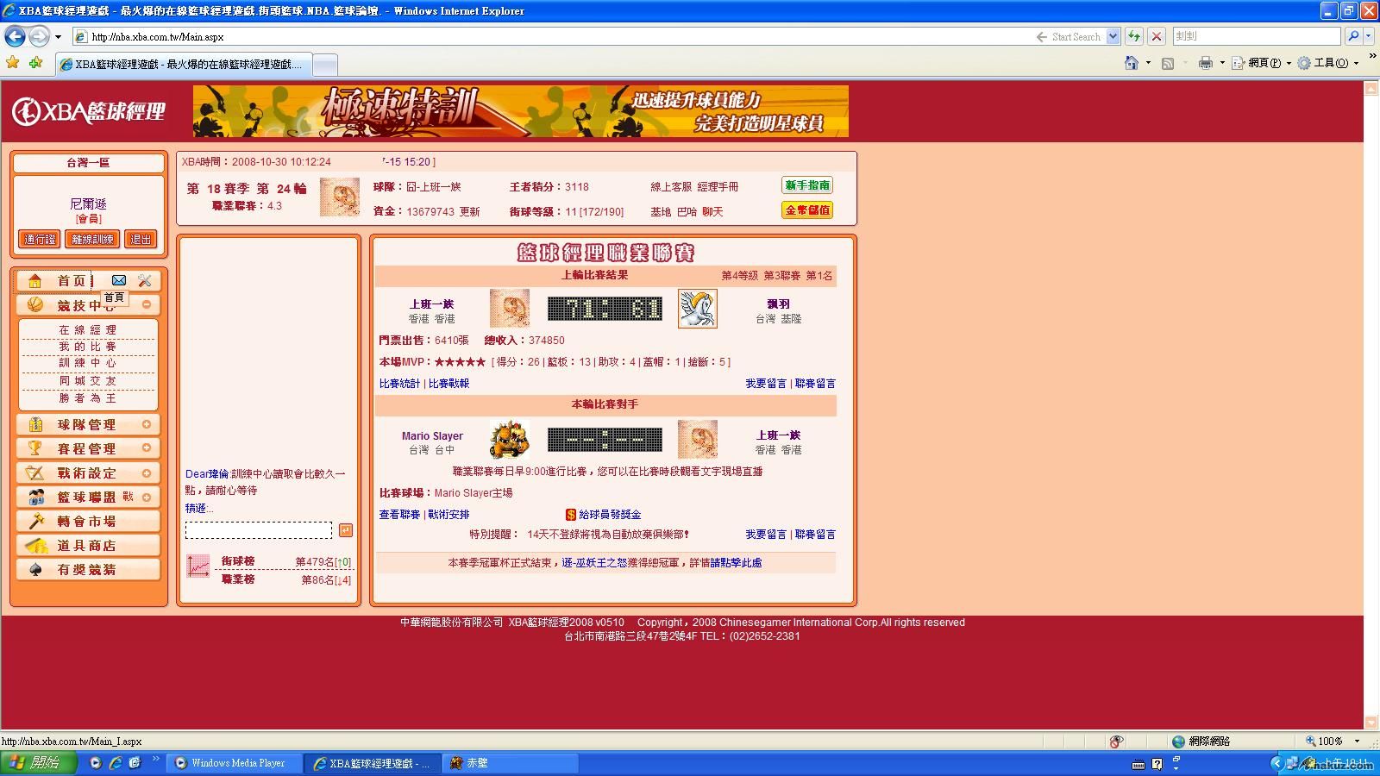Screen dimensions: 1380x776
Task: Click the coin icon beside 給球員發獎金
Action: pos(570,515)
